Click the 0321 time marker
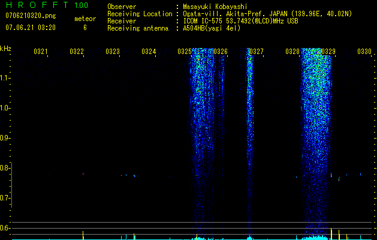 tap(41, 52)
